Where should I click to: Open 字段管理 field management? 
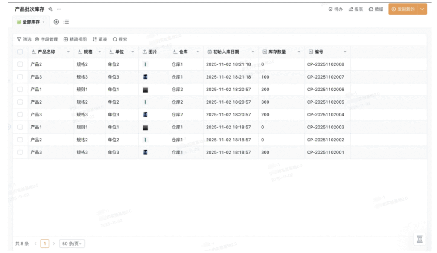tap(46, 39)
